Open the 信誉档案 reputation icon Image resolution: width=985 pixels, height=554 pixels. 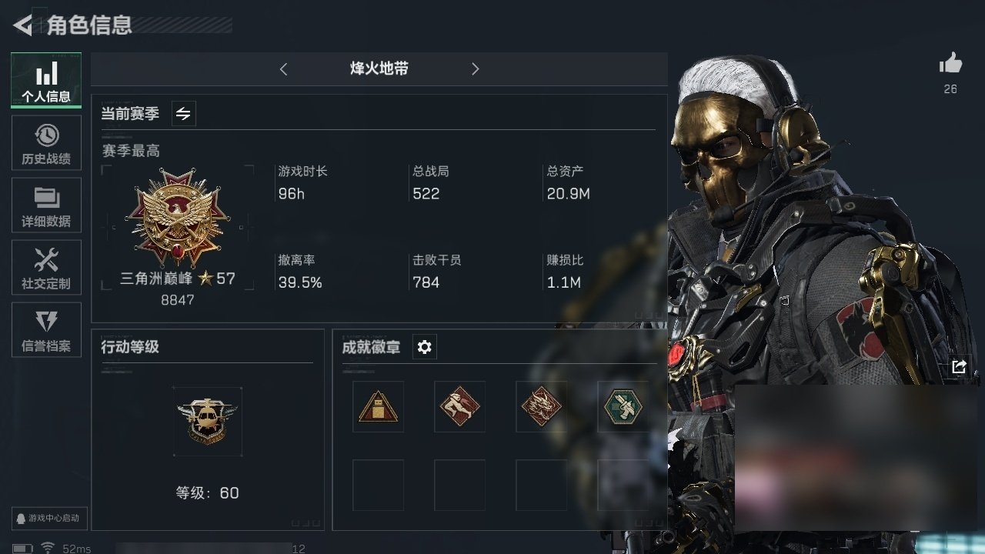46,330
